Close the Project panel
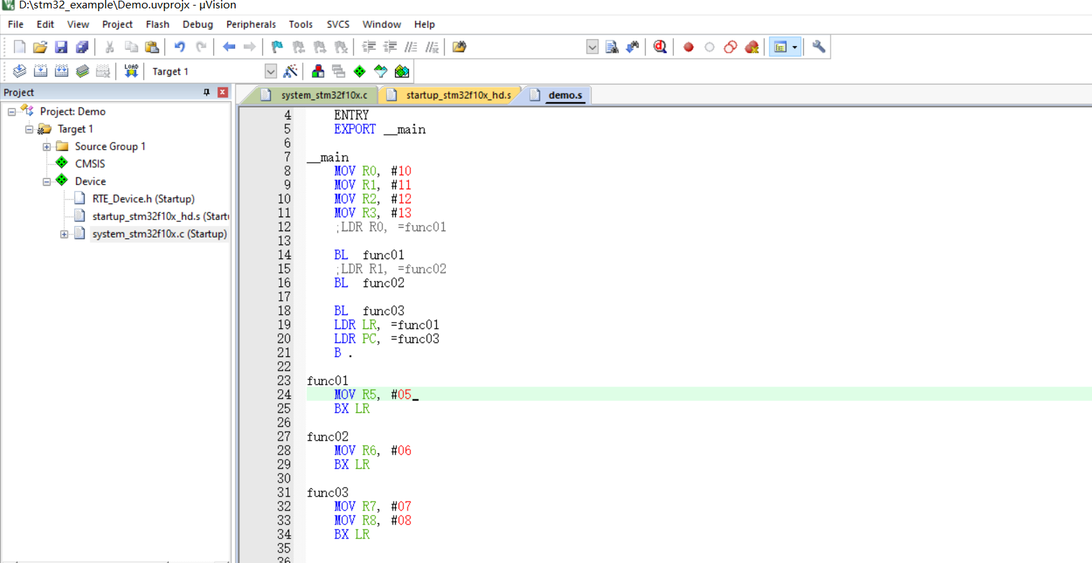Screen dimensions: 1092x563 pyautogui.click(x=222, y=92)
